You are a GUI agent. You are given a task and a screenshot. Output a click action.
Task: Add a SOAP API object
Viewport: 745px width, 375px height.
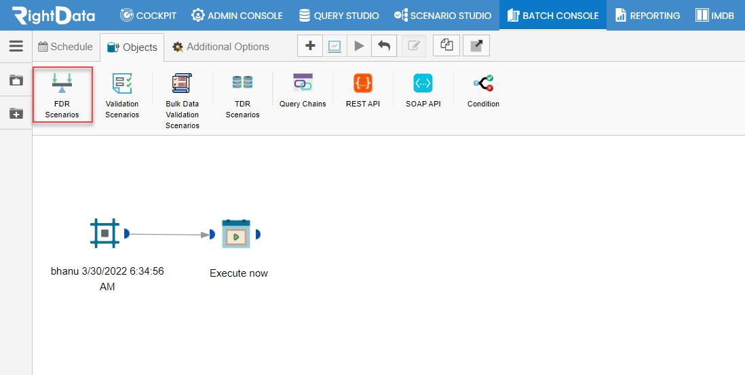click(x=423, y=83)
